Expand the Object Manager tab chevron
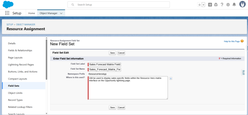The image size is (248, 115). pyautogui.click(x=61, y=13)
